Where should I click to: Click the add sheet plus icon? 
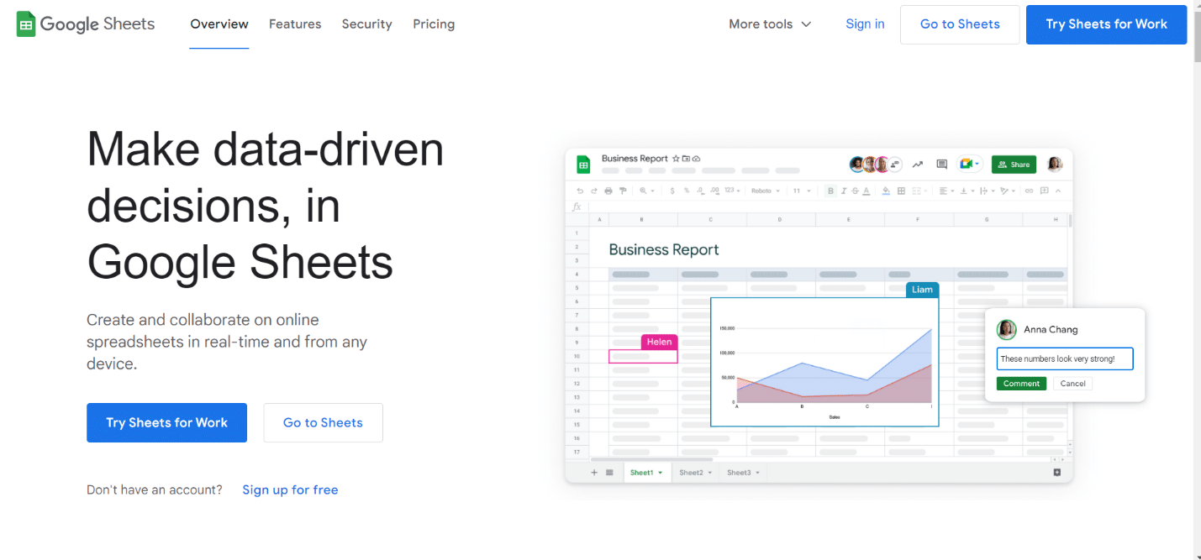click(x=594, y=473)
